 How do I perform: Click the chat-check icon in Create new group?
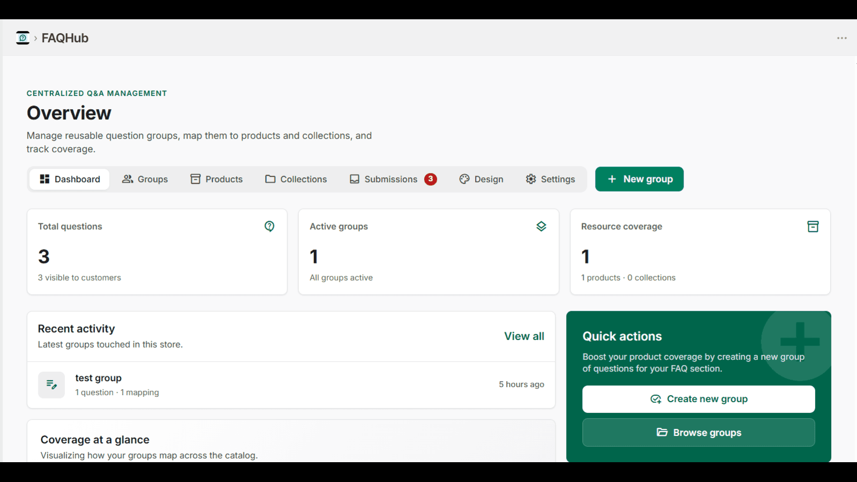click(656, 399)
